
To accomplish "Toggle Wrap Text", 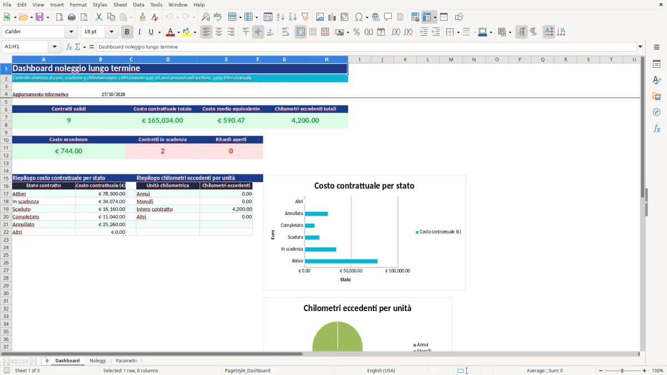I will tap(286, 32).
